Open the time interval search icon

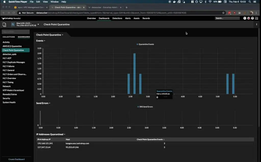(x=13, y=24)
